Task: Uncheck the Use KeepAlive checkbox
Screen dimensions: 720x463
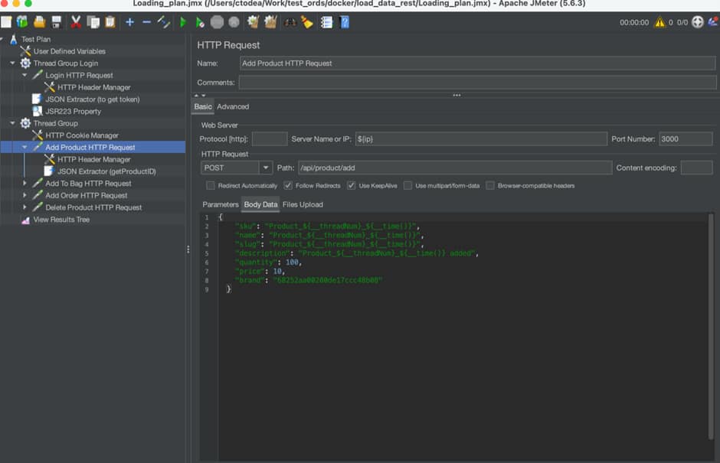Action: tap(351, 185)
